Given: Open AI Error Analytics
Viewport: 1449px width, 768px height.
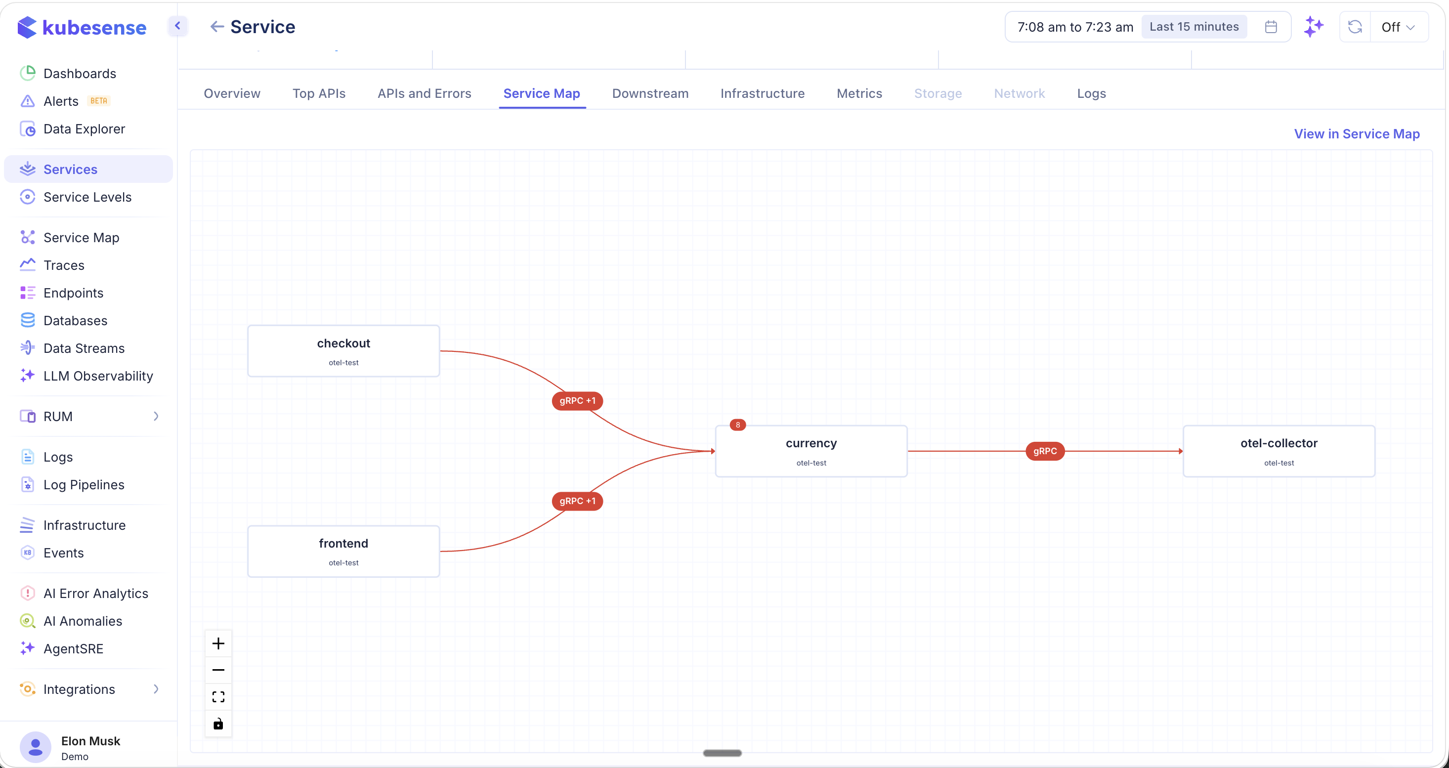Looking at the screenshot, I should [x=95, y=593].
